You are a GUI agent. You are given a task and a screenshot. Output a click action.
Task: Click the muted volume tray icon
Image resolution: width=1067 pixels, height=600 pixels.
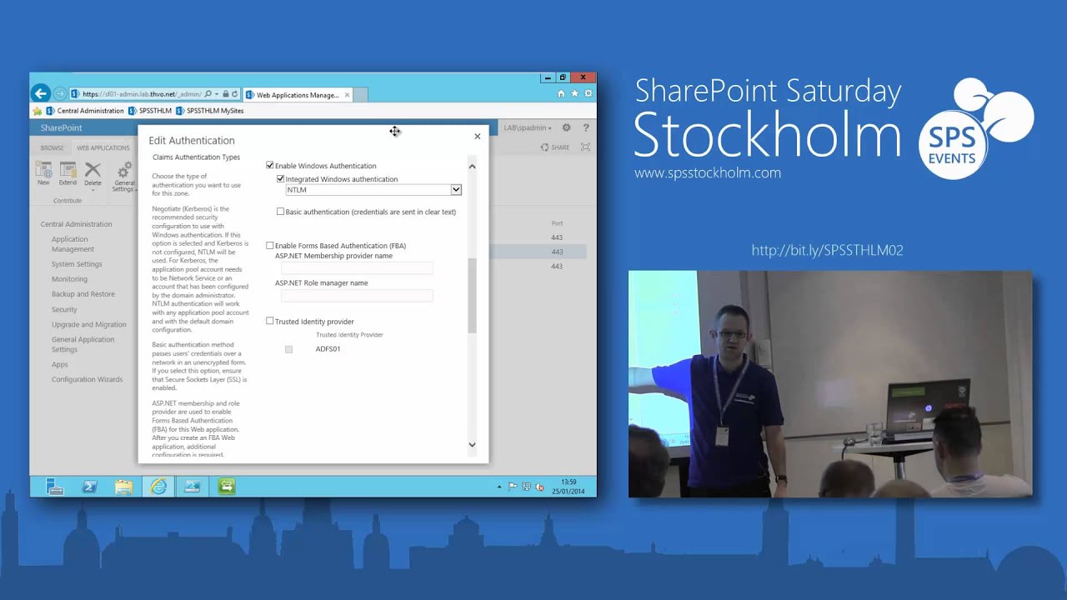[539, 487]
